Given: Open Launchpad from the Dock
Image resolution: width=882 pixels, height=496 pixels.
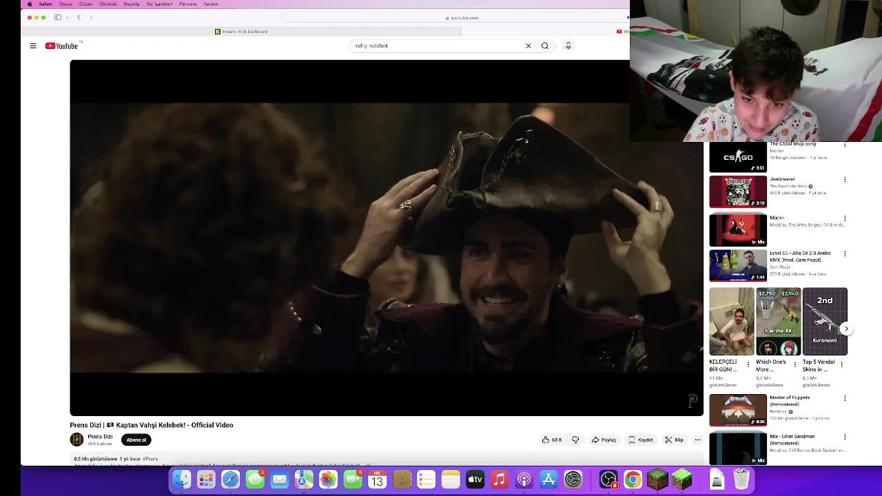Looking at the screenshot, I should [x=206, y=479].
